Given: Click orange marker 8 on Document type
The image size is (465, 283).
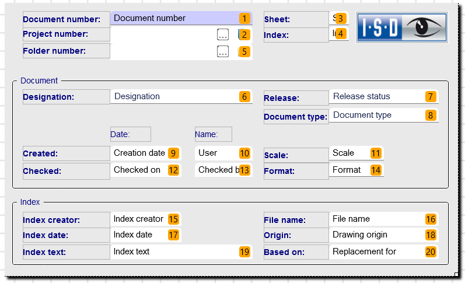Looking at the screenshot, I should point(431,115).
